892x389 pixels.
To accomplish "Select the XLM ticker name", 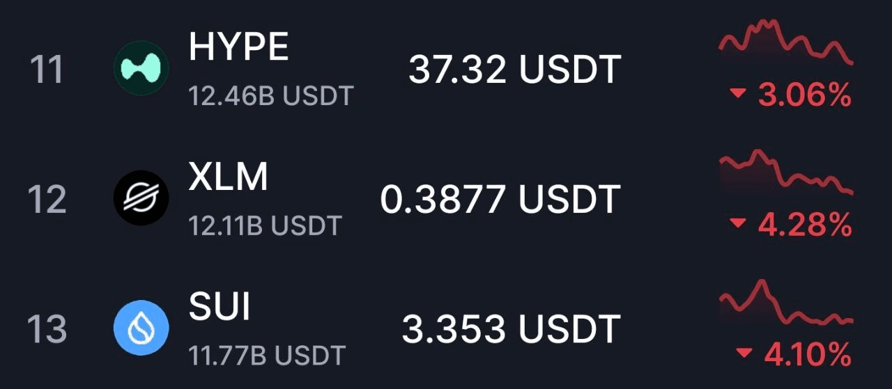I will (228, 177).
